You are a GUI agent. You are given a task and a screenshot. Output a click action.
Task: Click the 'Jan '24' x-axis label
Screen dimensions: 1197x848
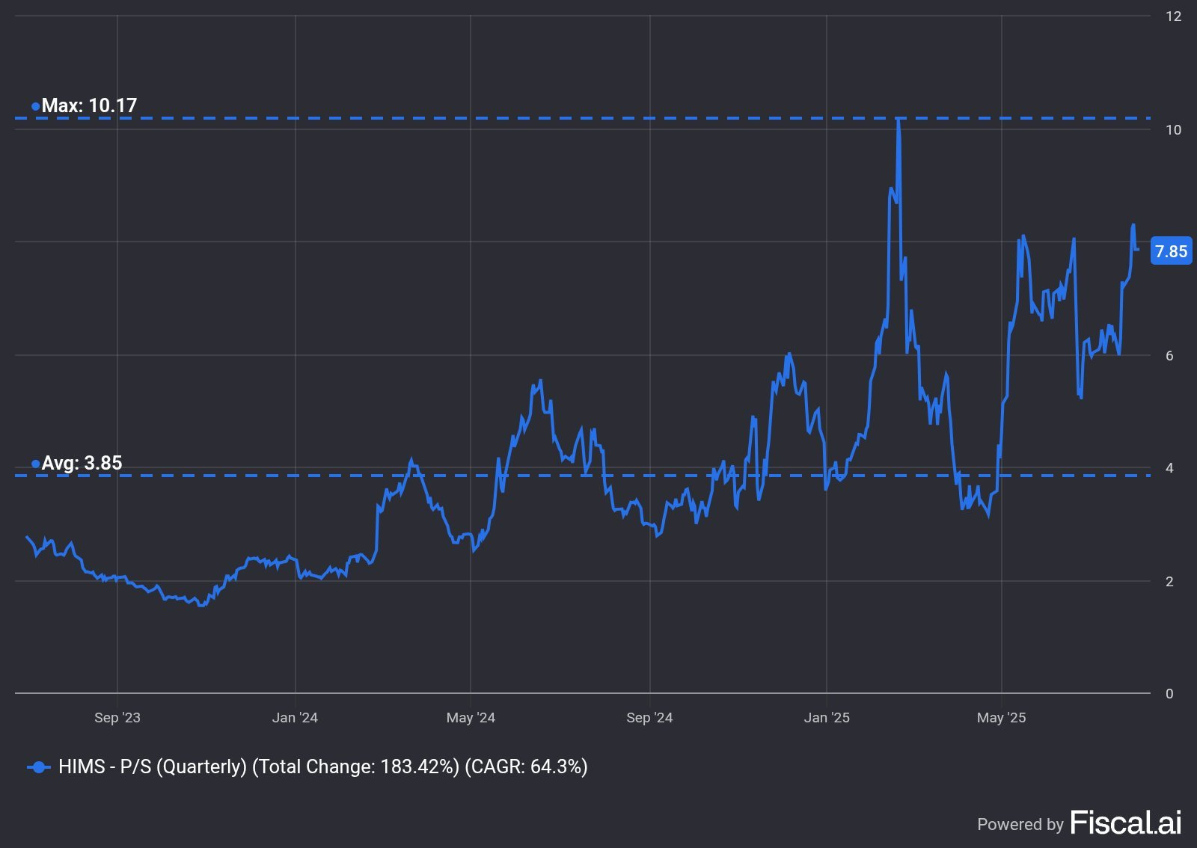(295, 718)
